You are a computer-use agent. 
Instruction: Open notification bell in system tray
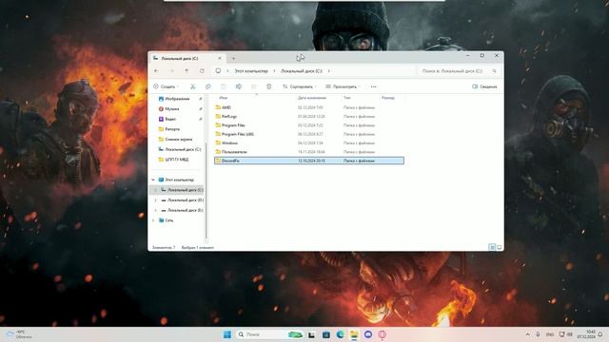pyautogui.click(x=600, y=334)
